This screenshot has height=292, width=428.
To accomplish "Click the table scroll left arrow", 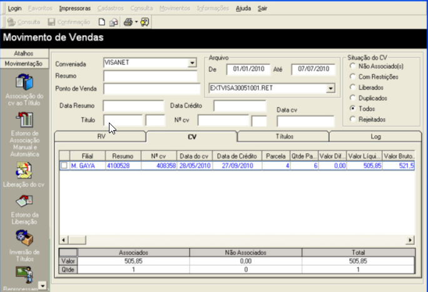I will point(64,240).
